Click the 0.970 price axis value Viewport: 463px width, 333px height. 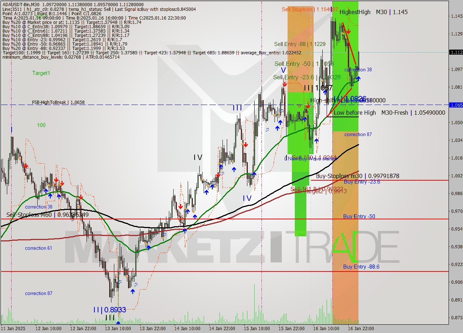click(457, 211)
